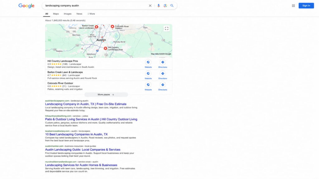Click 'Map data ©2024 Google' attribution

click(161, 54)
